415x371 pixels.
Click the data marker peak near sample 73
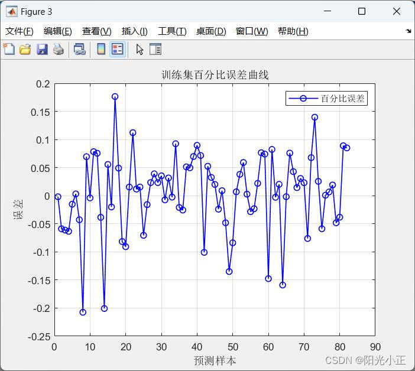[315, 117]
